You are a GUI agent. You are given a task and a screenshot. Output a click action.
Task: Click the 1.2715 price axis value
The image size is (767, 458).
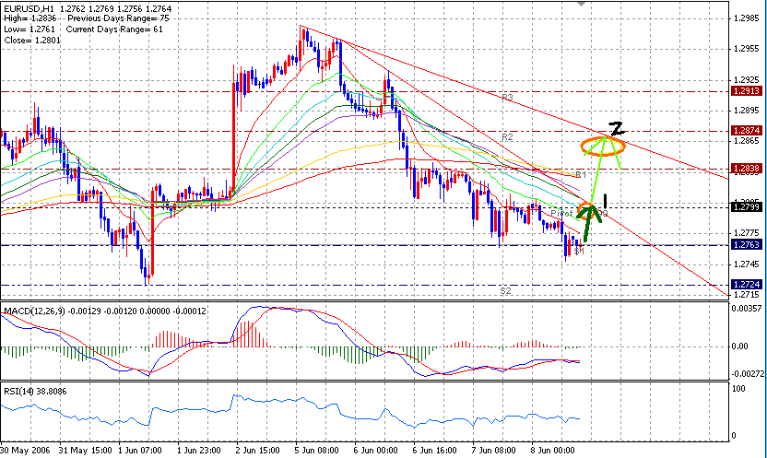[x=747, y=294]
